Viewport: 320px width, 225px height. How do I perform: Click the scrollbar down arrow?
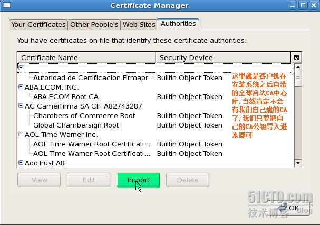[x=298, y=163]
